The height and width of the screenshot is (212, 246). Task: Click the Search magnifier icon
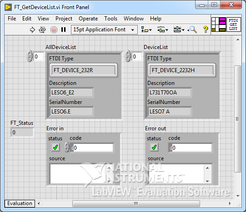pyautogui.click(x=192, y=30)
